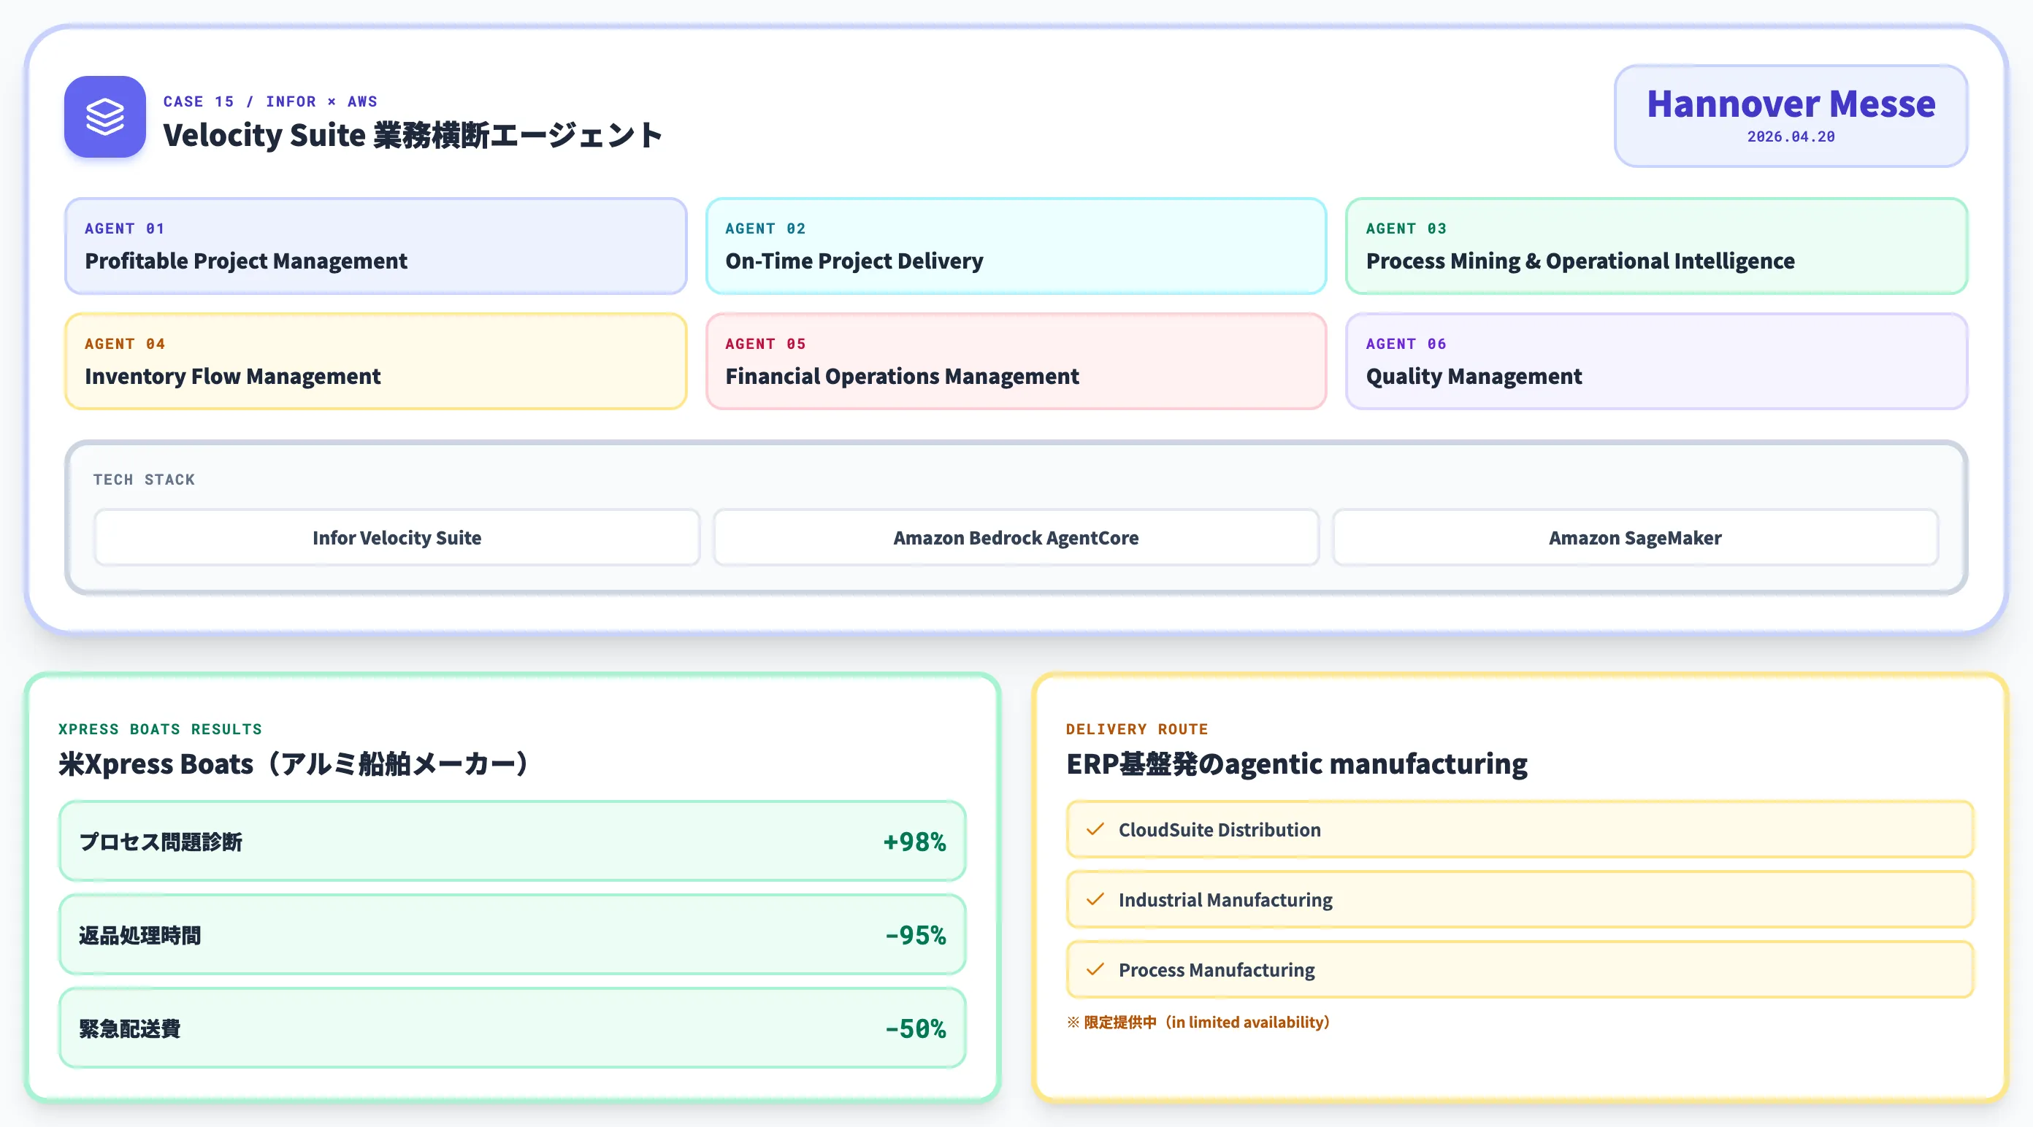This screenshot has width=2033, height=1127.
Task: Click the 限定提供中 limited availability note
Action: click(1199, 1022)
